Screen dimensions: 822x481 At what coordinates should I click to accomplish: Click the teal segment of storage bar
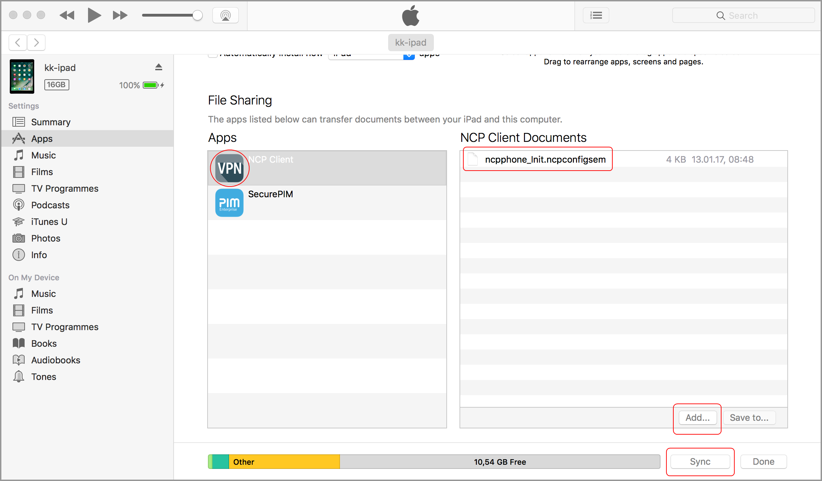pos(220,462)
